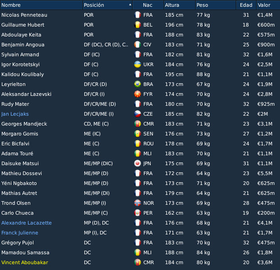This screenshot has width=280, height=270.
Task: Click the France flag for Abdoulaye Keita
Action: (x=138, y=35)
